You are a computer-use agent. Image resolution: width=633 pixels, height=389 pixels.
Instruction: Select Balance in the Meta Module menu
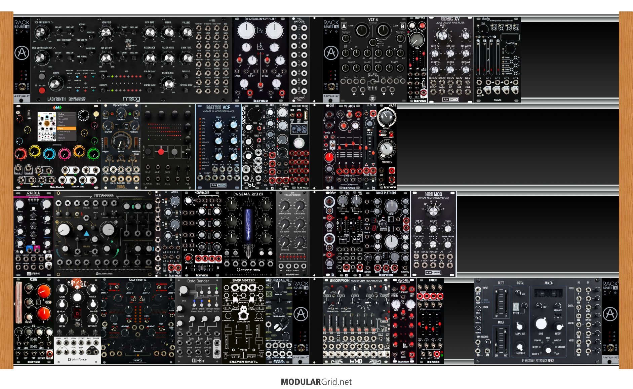62,125
